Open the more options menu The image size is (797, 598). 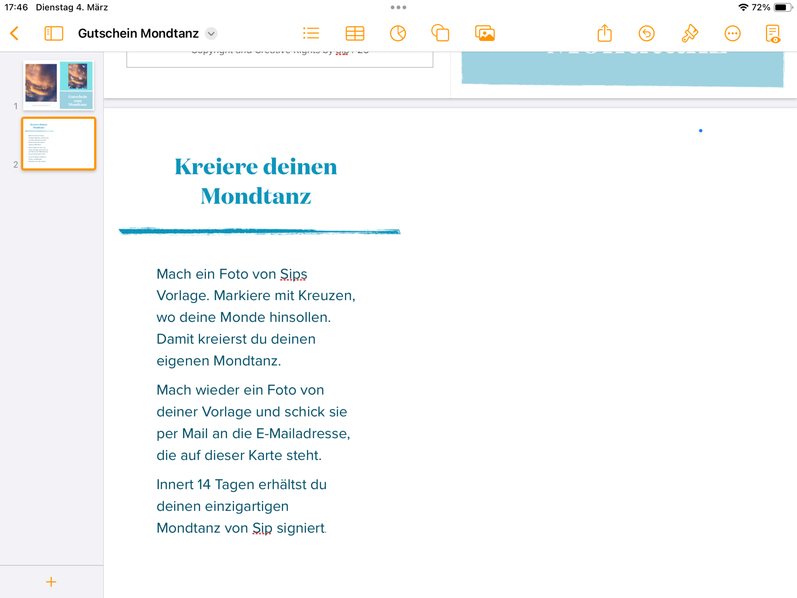pyautogui.click(x=732, y=33)
